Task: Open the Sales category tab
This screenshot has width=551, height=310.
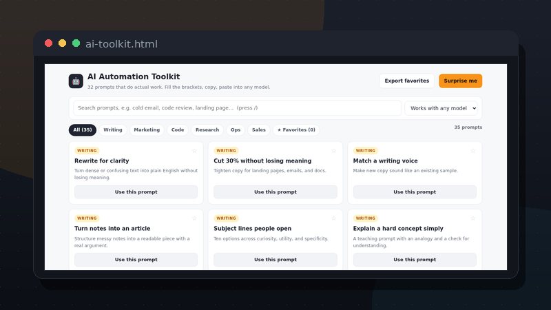Action: [259, 130]
